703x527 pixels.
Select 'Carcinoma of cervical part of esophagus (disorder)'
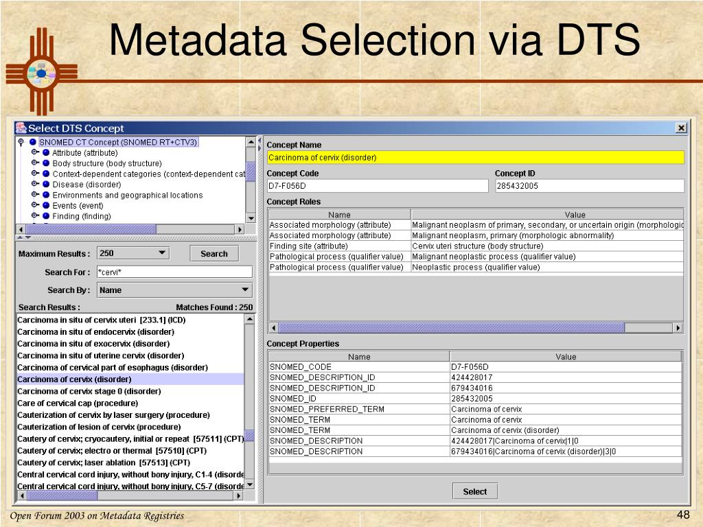[x=113, y=368]
